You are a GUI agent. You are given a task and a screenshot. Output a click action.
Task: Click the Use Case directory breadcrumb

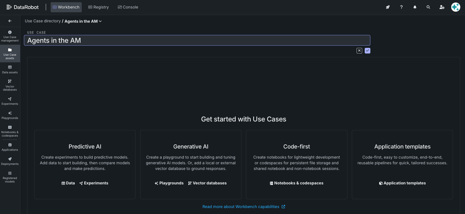pyautogui.click(x=43, y=21)
